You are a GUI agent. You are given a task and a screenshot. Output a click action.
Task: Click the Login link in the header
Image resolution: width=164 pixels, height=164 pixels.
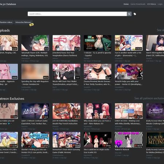coord(160,4)
